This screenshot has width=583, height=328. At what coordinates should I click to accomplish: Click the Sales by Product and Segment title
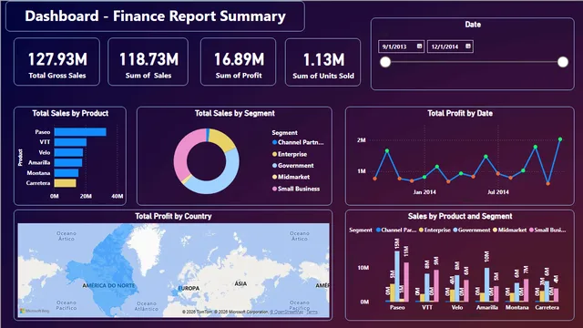[460, 217]
